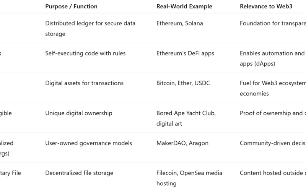Click the Real-World Example column header
The width and height of the screenshot is (306, 191).
coord(184,6)
